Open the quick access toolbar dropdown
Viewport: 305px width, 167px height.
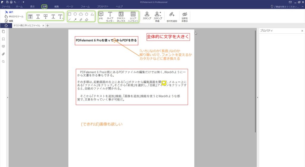click(23, 2)
